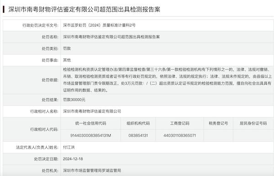The width and height of the screenshot is (274, 176).
Task: Click the 行政相对人代码 label
Action: pos(44,129)
